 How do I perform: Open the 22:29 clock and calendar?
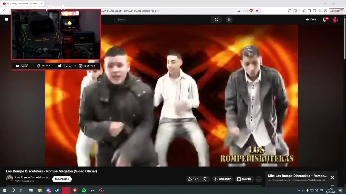[x=330, y=190]
